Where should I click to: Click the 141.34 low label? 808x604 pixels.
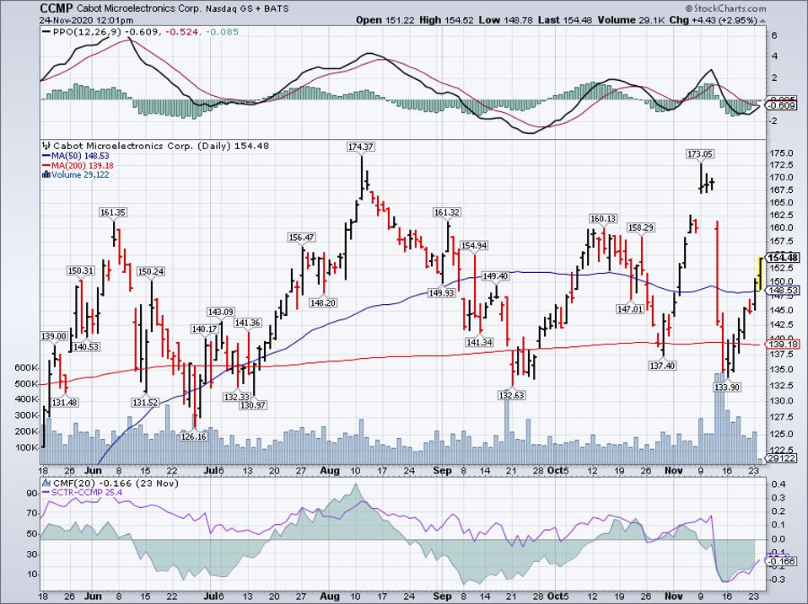(x=480, y=342)
